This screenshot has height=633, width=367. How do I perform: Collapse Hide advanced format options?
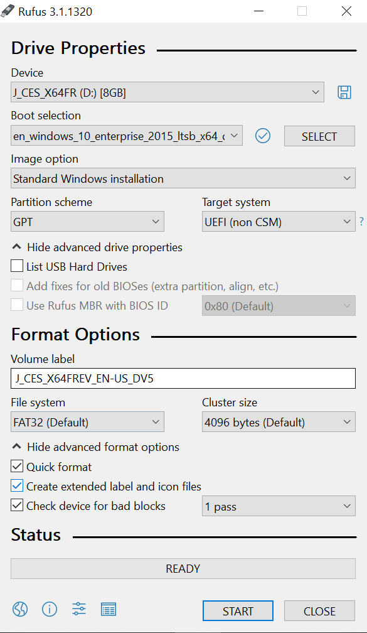coord(95,447)
